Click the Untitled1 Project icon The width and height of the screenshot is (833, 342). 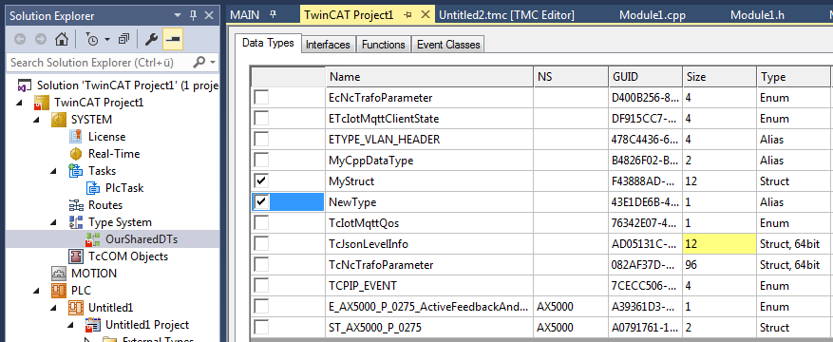(x=93, y=325)
